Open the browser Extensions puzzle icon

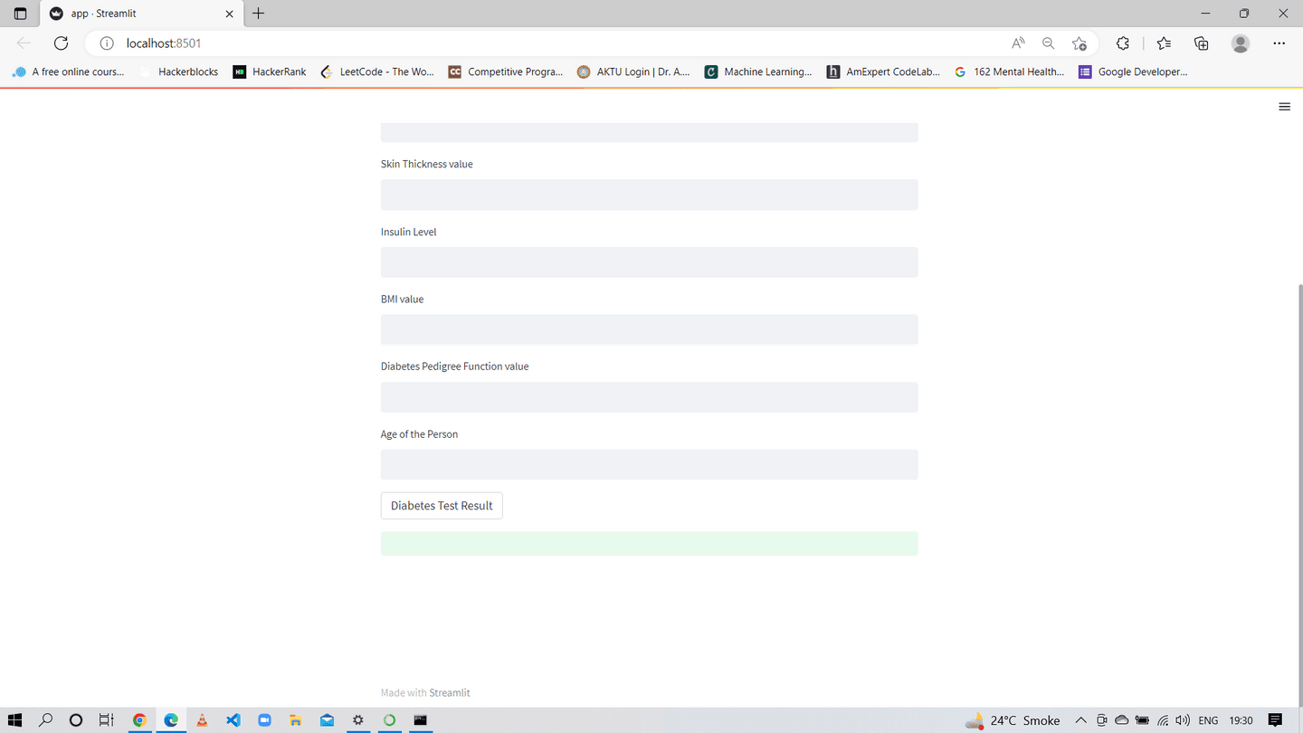[x=1123, y=43]
